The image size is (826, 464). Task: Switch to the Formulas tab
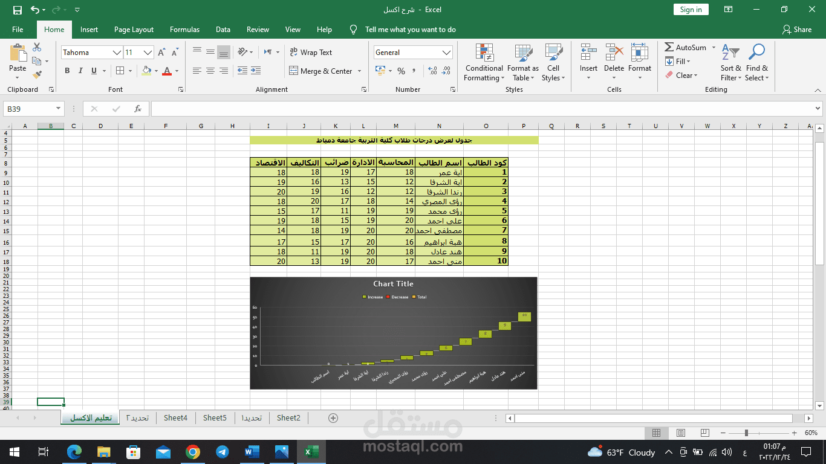(x=184, y=29)
